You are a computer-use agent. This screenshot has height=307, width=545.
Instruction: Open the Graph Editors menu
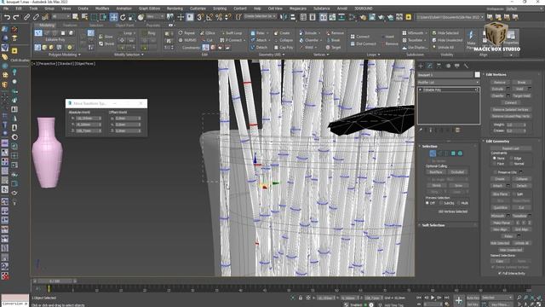[150, 9]
